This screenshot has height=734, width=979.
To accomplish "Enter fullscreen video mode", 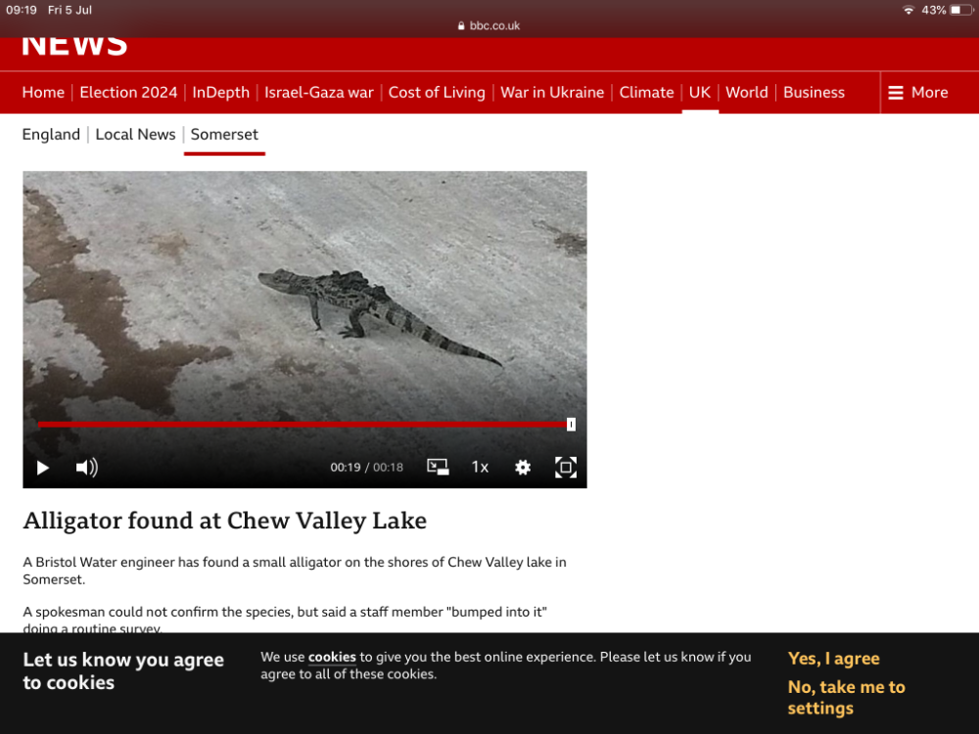I will [566, 467].
